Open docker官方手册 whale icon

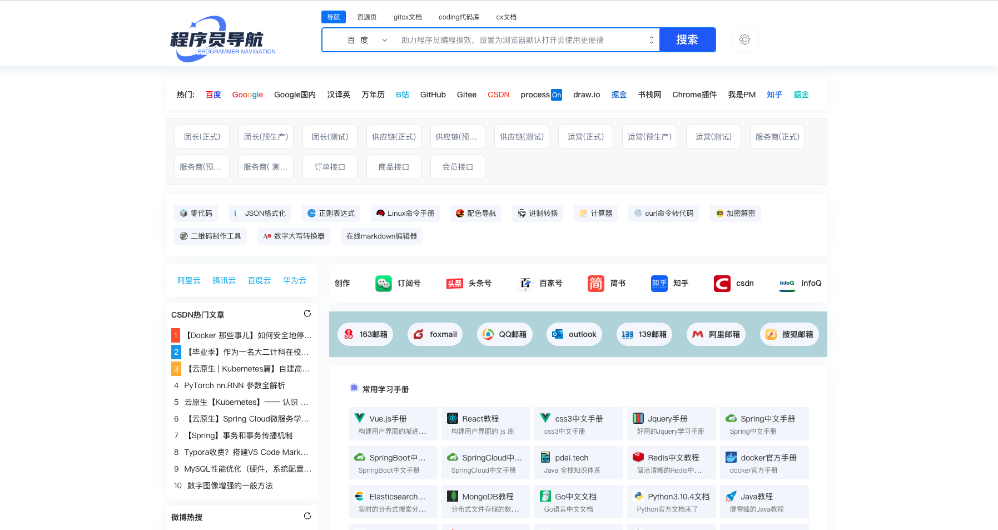click(x=731, y=457)
